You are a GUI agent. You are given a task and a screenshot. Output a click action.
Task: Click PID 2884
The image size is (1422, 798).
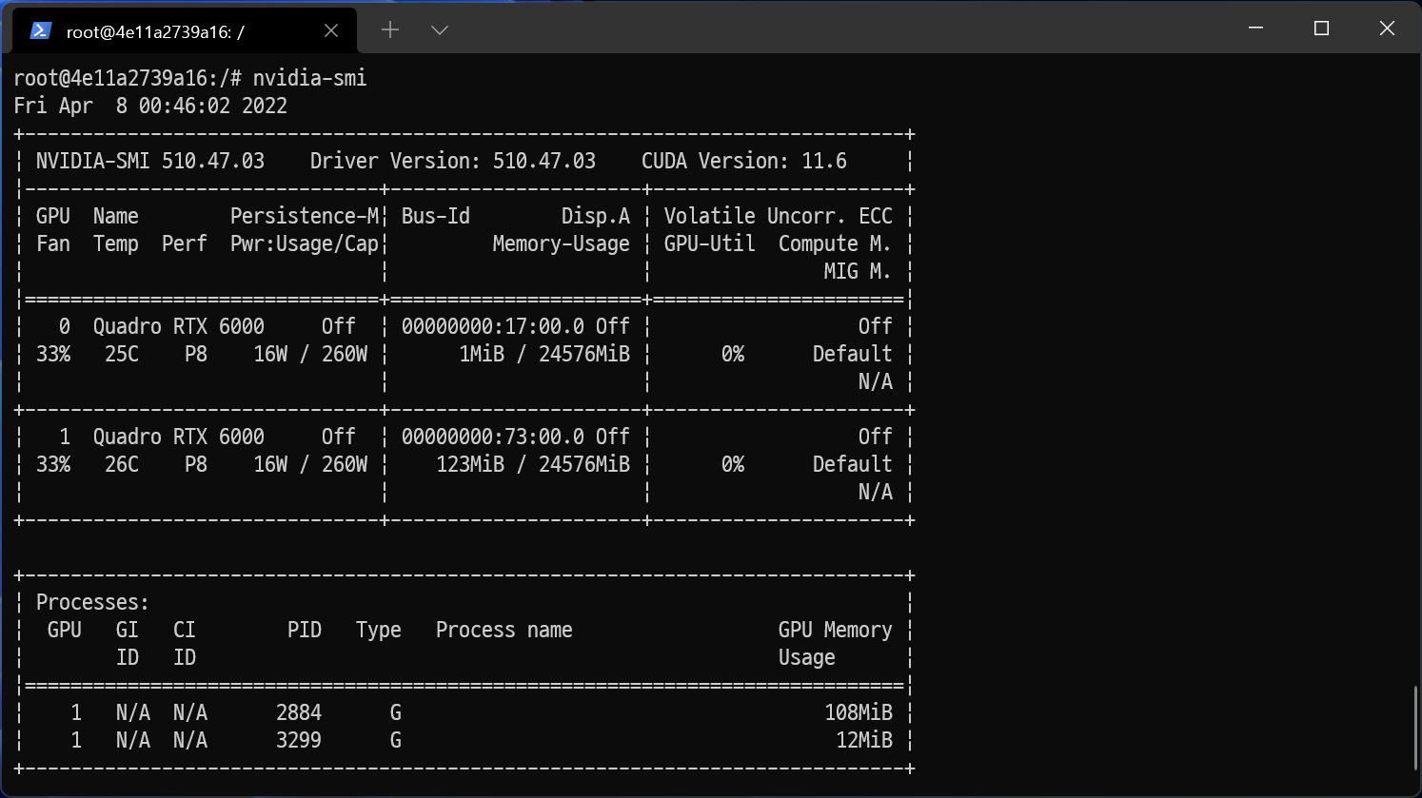pyautogui.click(x=299, y=712)
